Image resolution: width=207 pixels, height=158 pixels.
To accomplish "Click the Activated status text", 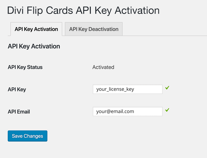I will [x=103, y=67].
